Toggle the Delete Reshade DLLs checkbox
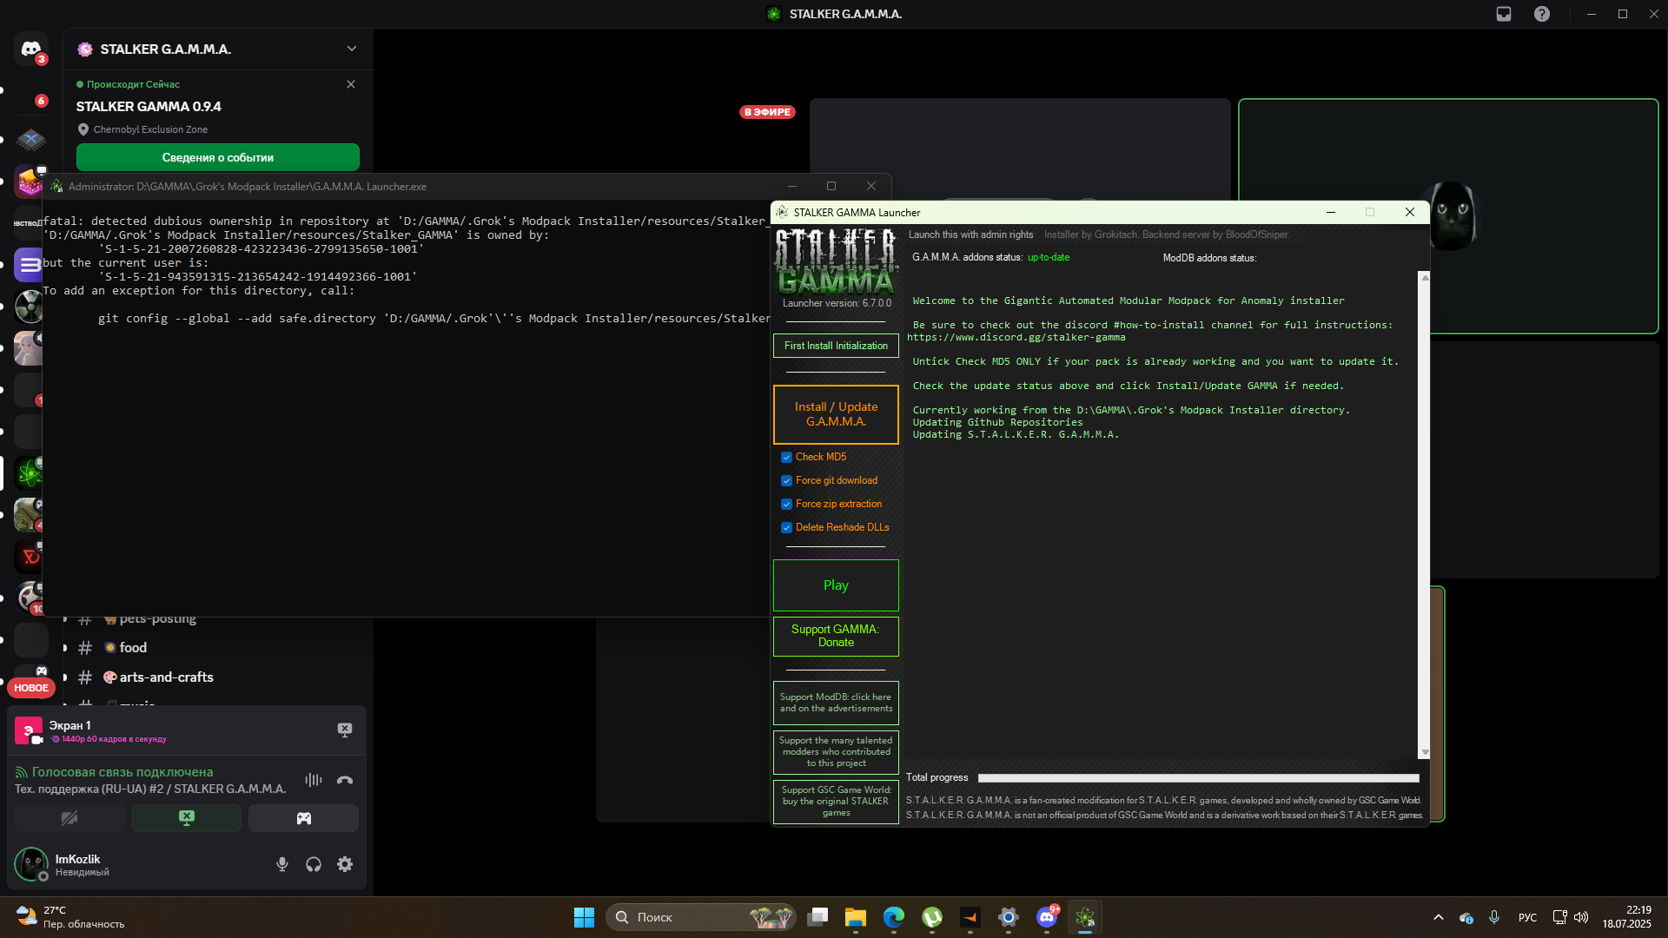1668x938 pixels. tap(786, 528)
